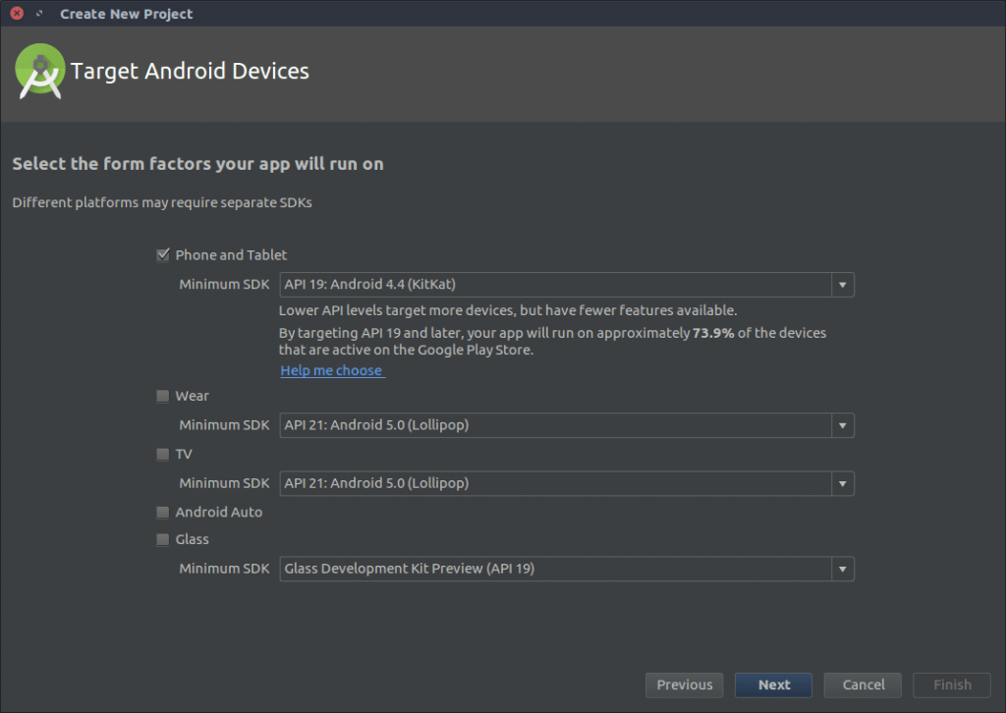The width and height of the screenshot is (1006, 713).
Task: Uncheck the Phone and Tablet checkbox
Action: tap(163, 255)
